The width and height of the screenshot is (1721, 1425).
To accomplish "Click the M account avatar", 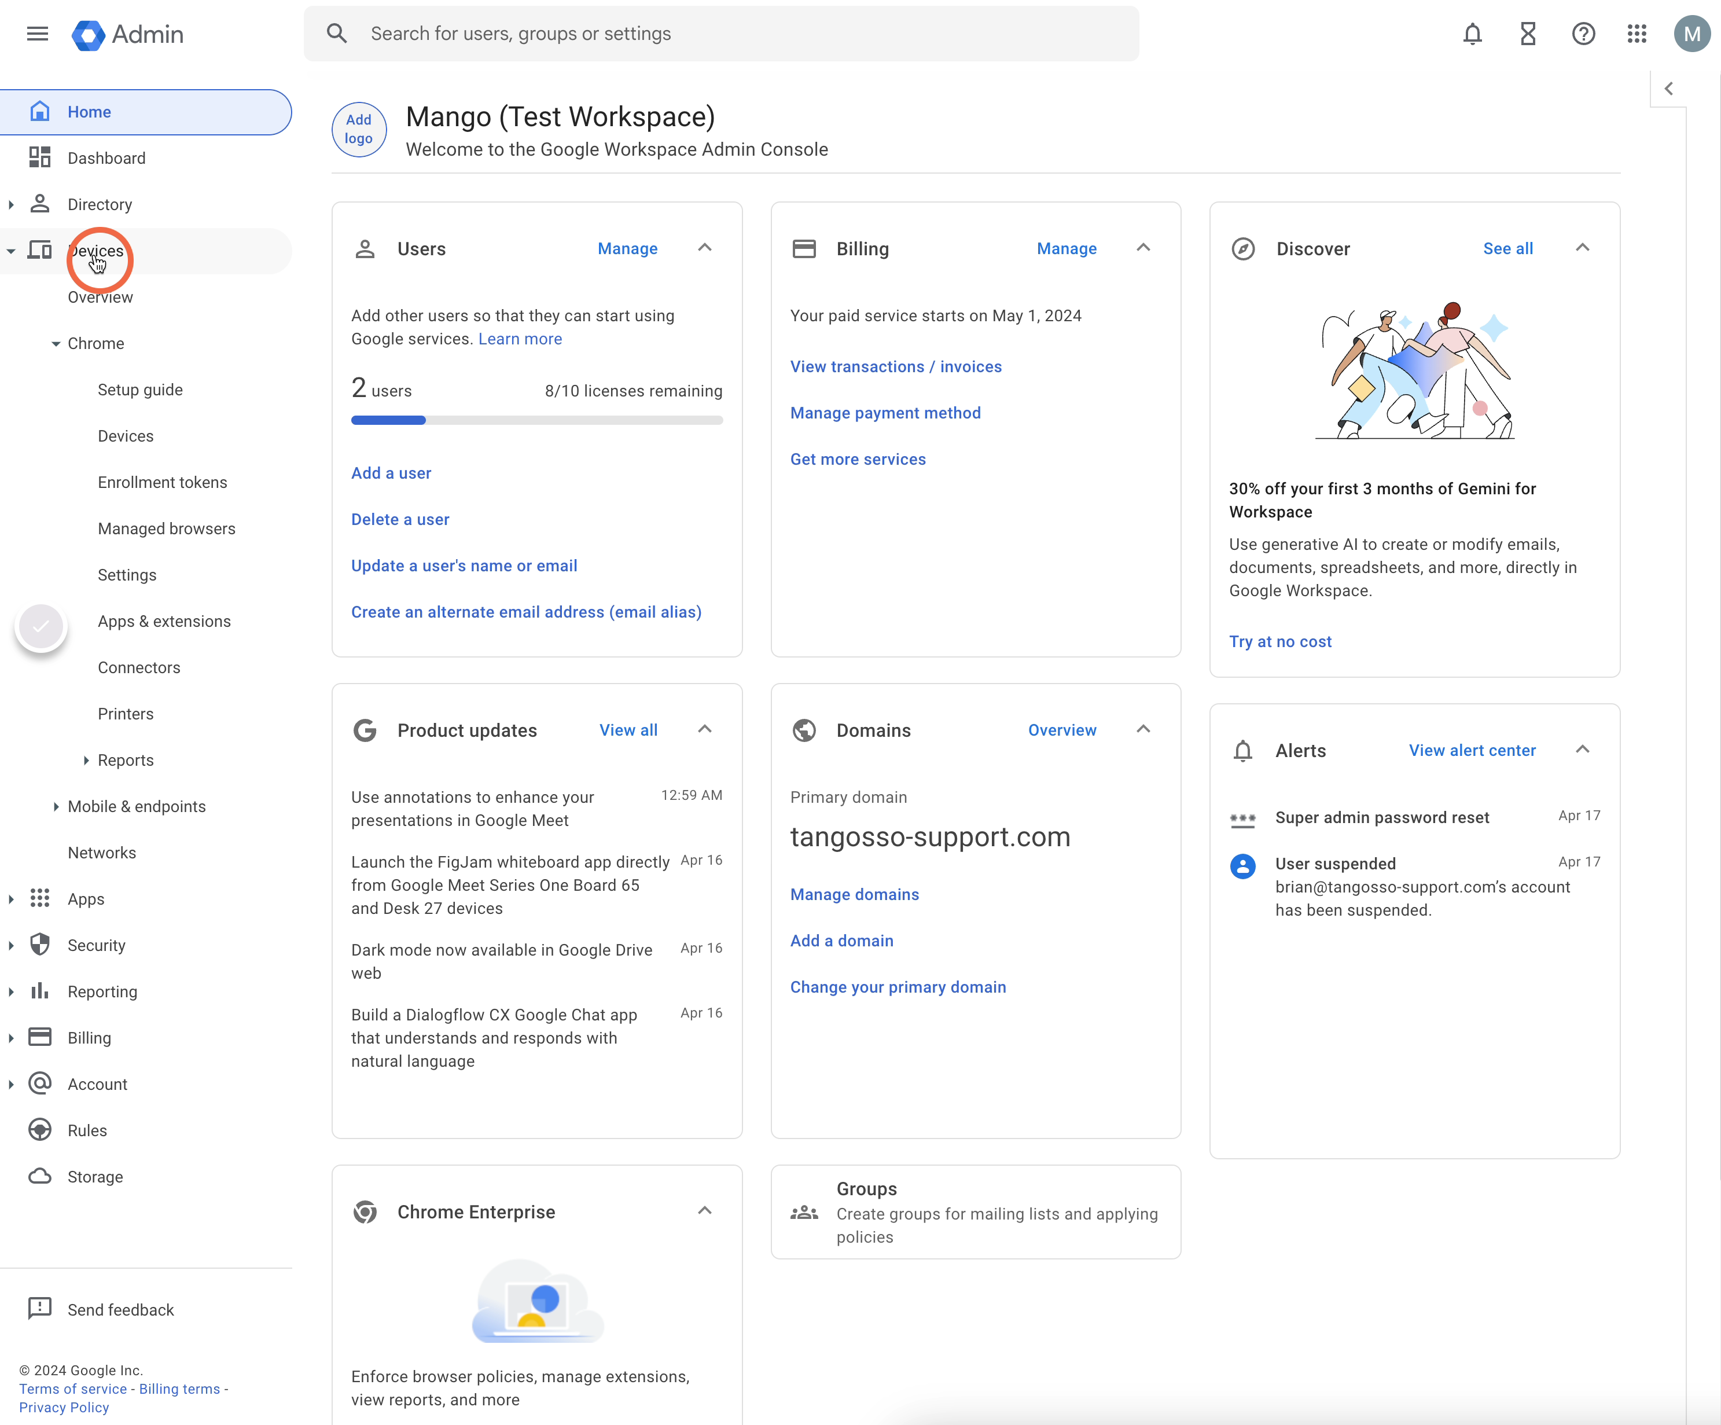I will pos(1691,34).
